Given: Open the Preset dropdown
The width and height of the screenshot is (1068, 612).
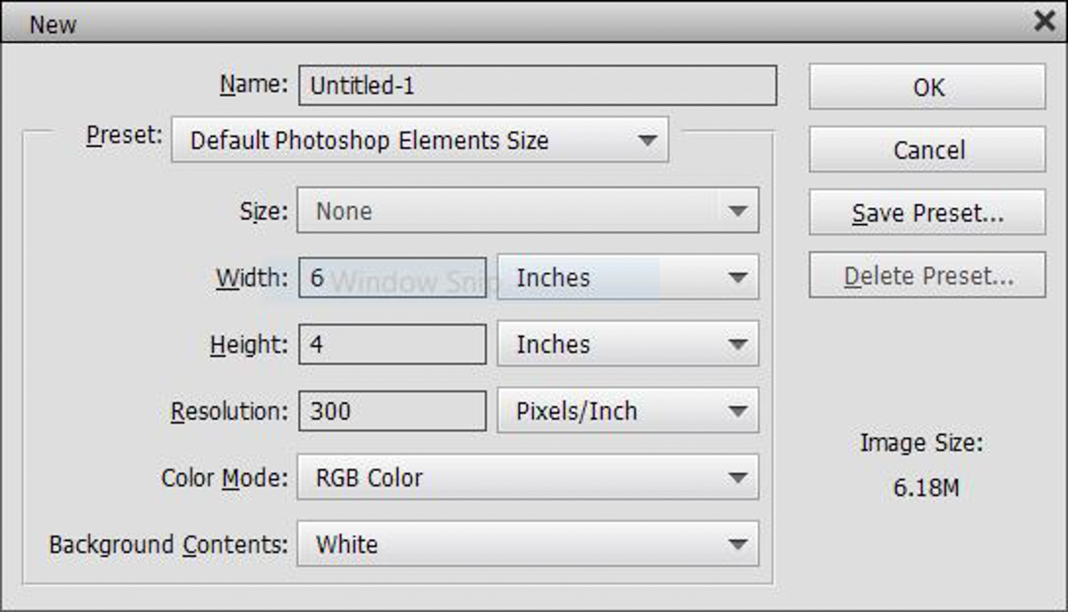Looking at the screenshot, I should (420, 140).
